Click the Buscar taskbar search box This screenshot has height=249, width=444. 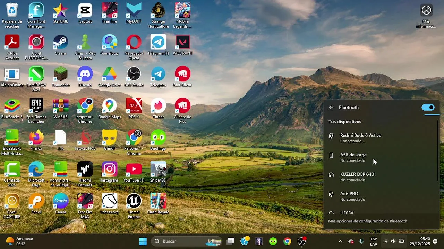pyautogui.click(x=186, y=241)
